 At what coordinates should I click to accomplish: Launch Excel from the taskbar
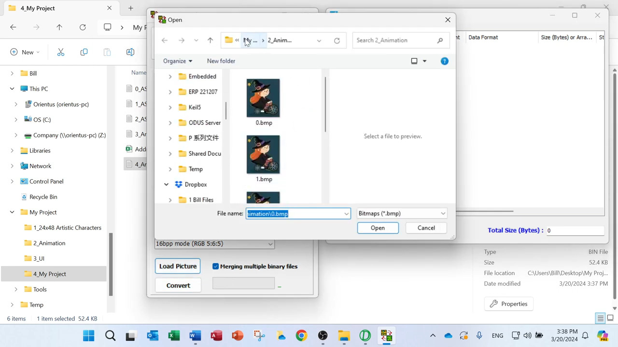pyautogui.click(x=174, y=335)
